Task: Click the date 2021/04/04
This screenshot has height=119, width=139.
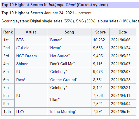Action: tap(121, 104)
